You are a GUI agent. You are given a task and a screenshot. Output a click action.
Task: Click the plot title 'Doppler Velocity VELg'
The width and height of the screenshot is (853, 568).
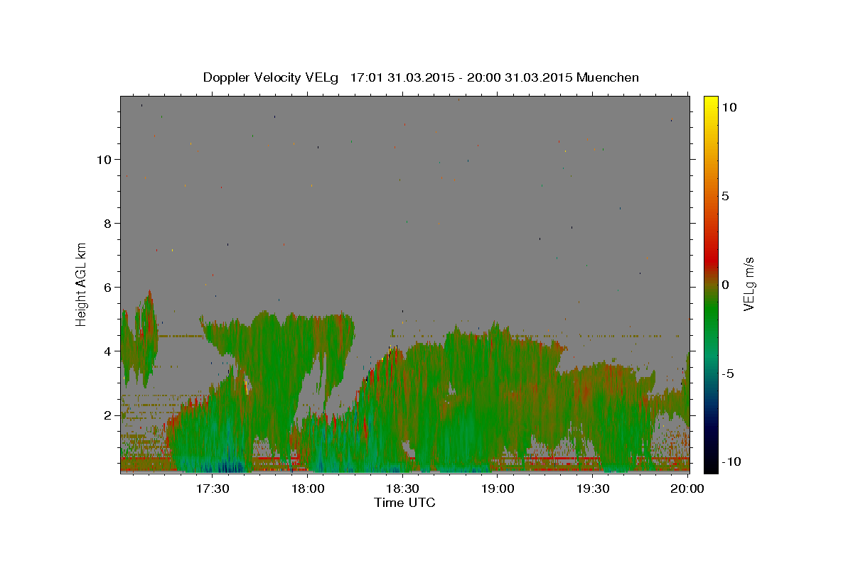271,77
